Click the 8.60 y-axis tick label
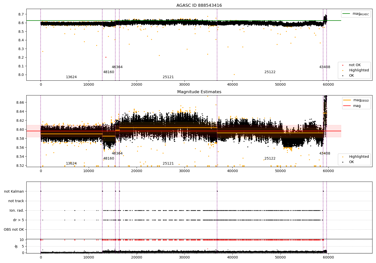The height and width of the screenshot is (263, 376). click(20, 129)
